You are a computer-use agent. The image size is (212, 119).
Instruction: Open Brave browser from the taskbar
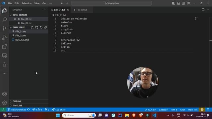134,115
